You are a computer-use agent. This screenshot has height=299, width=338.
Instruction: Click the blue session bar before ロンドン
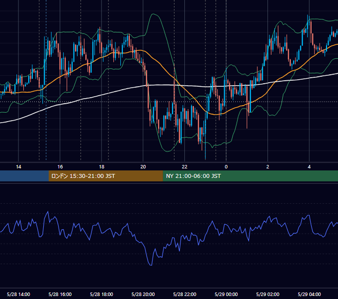click(x=24, y=176)
